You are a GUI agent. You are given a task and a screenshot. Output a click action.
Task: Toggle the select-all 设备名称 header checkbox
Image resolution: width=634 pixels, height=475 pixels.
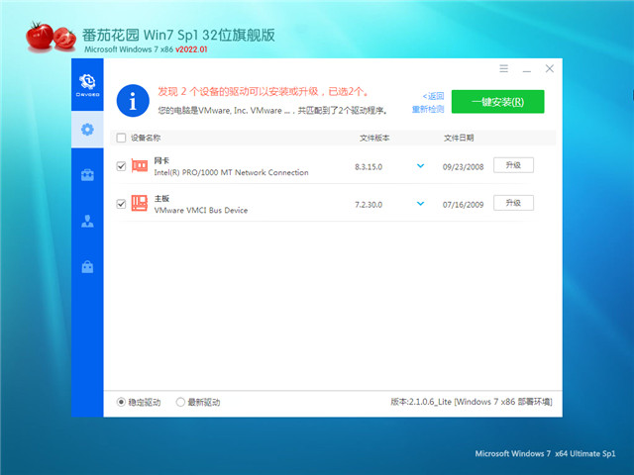pos(121,139)
